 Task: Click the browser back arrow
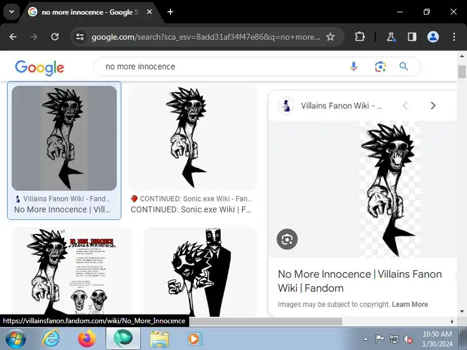[13, 37]
